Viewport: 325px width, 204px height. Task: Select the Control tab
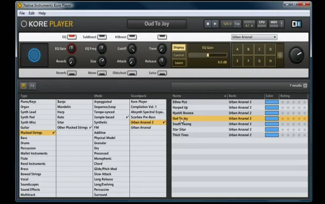(x=179, y=55)
